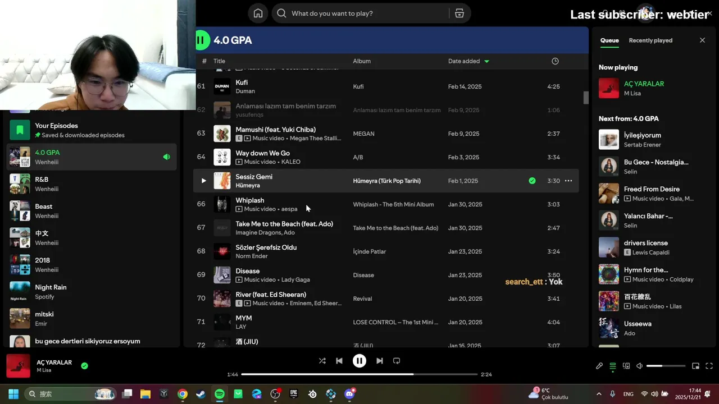Skip to the previous track
Image resolution: width=719 pixels, height=404 pixels.
pos(339,361)
